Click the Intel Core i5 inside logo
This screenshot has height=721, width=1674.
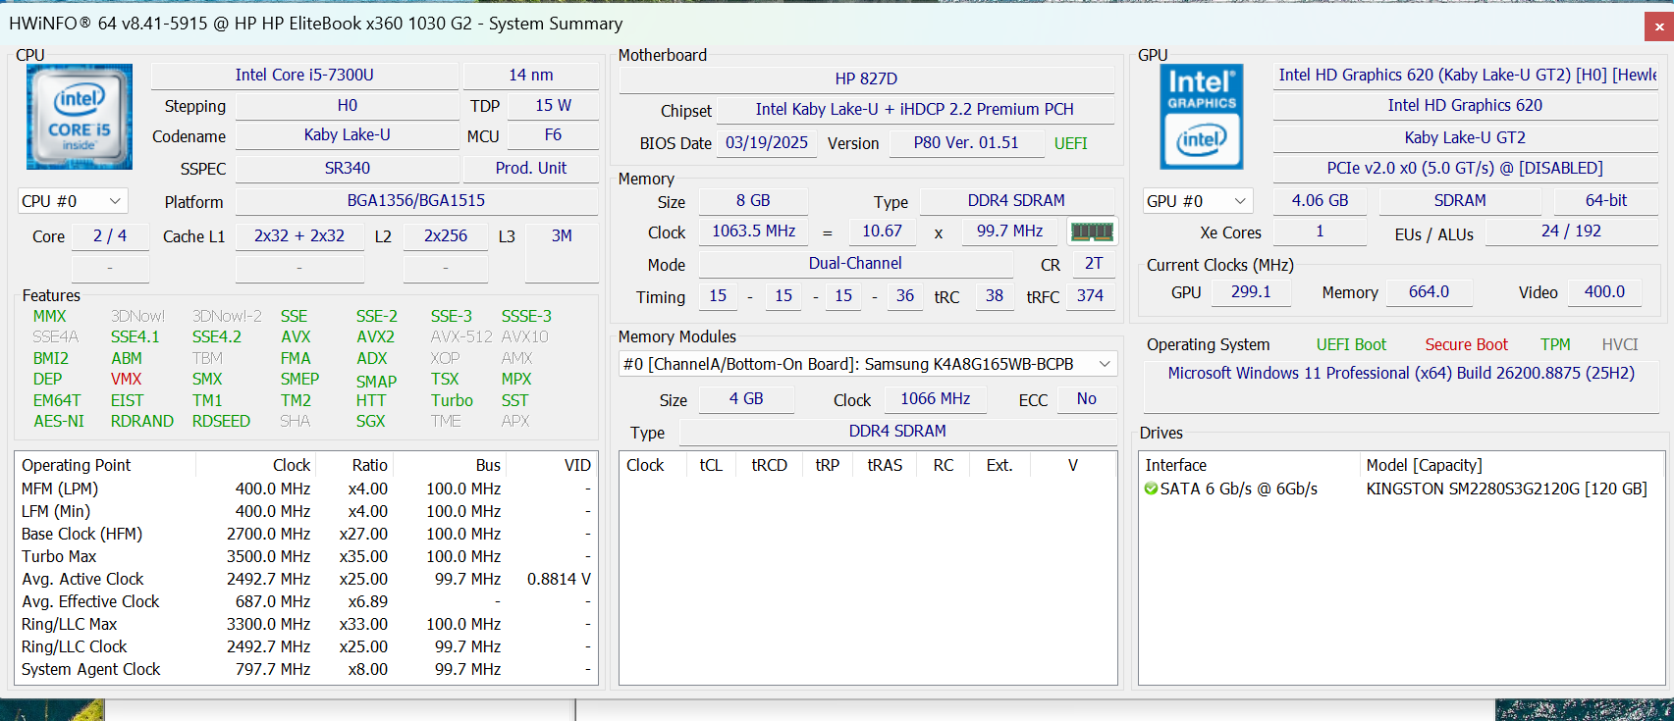tap(80, 117)
